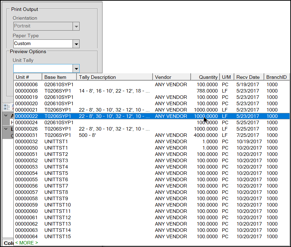Click the Categorized view icon in property grid
This screenshot has width=291, height=247.
[7, 107]
